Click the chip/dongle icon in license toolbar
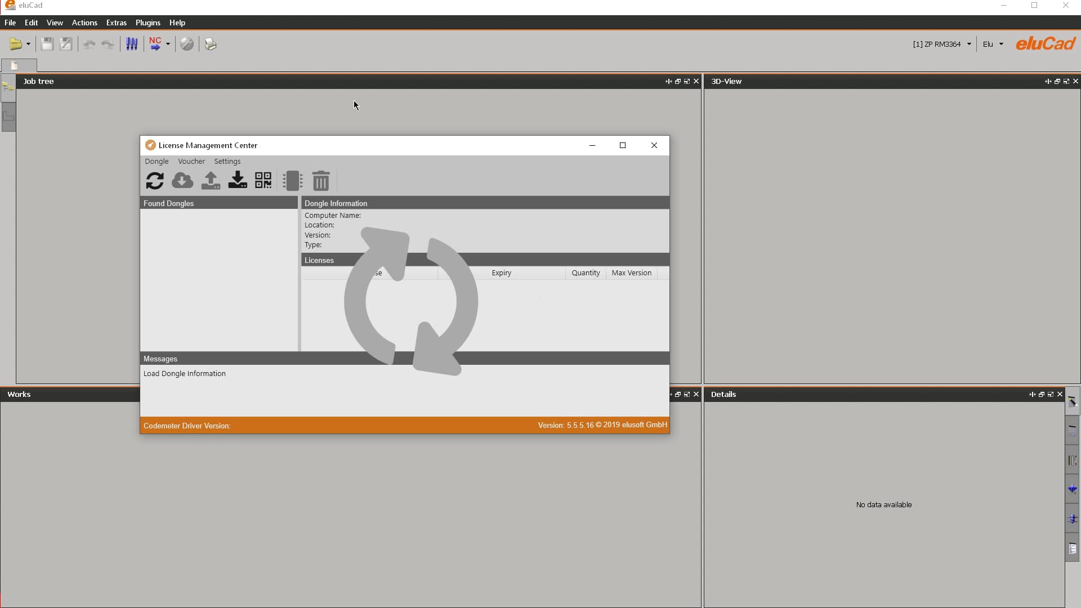 (x=292, y=181)
